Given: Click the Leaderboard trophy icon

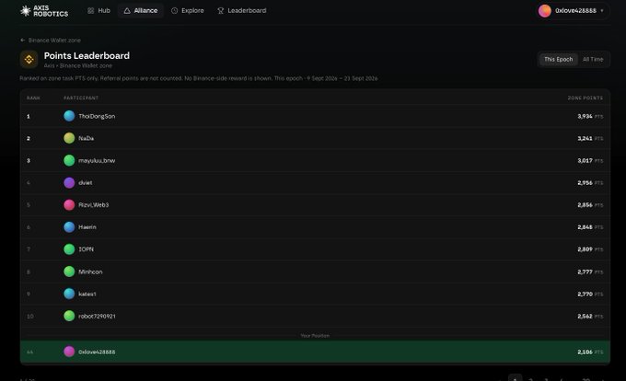Looking at the screenshot, I should pos(220,11).
